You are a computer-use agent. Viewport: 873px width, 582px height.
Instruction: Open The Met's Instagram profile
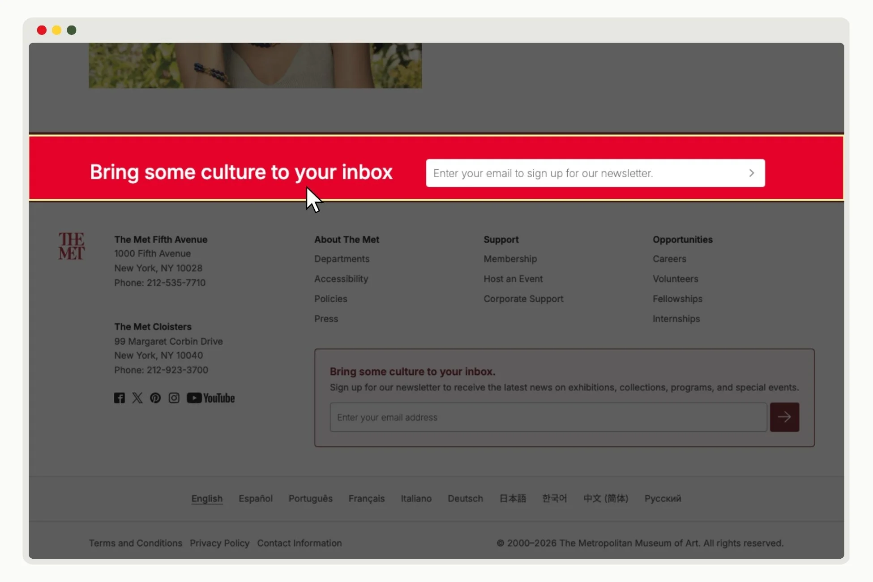tap(174, 398)
